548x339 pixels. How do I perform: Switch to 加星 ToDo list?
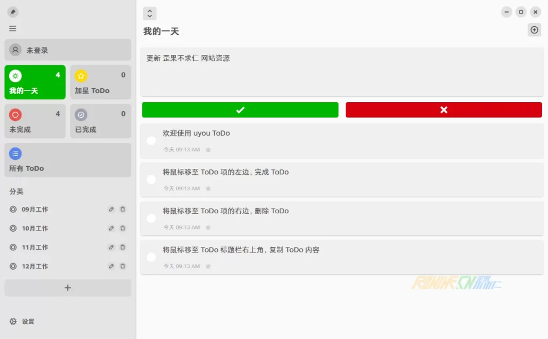point(100,82)
